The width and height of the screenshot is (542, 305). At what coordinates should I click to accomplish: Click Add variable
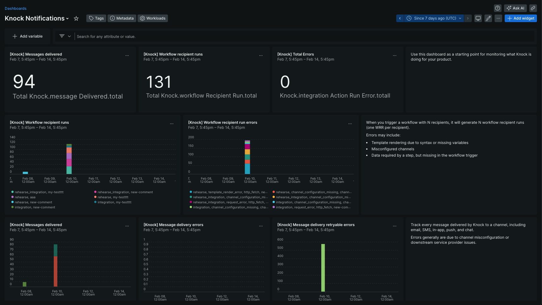pyautogui.click(x=28, y=36)
